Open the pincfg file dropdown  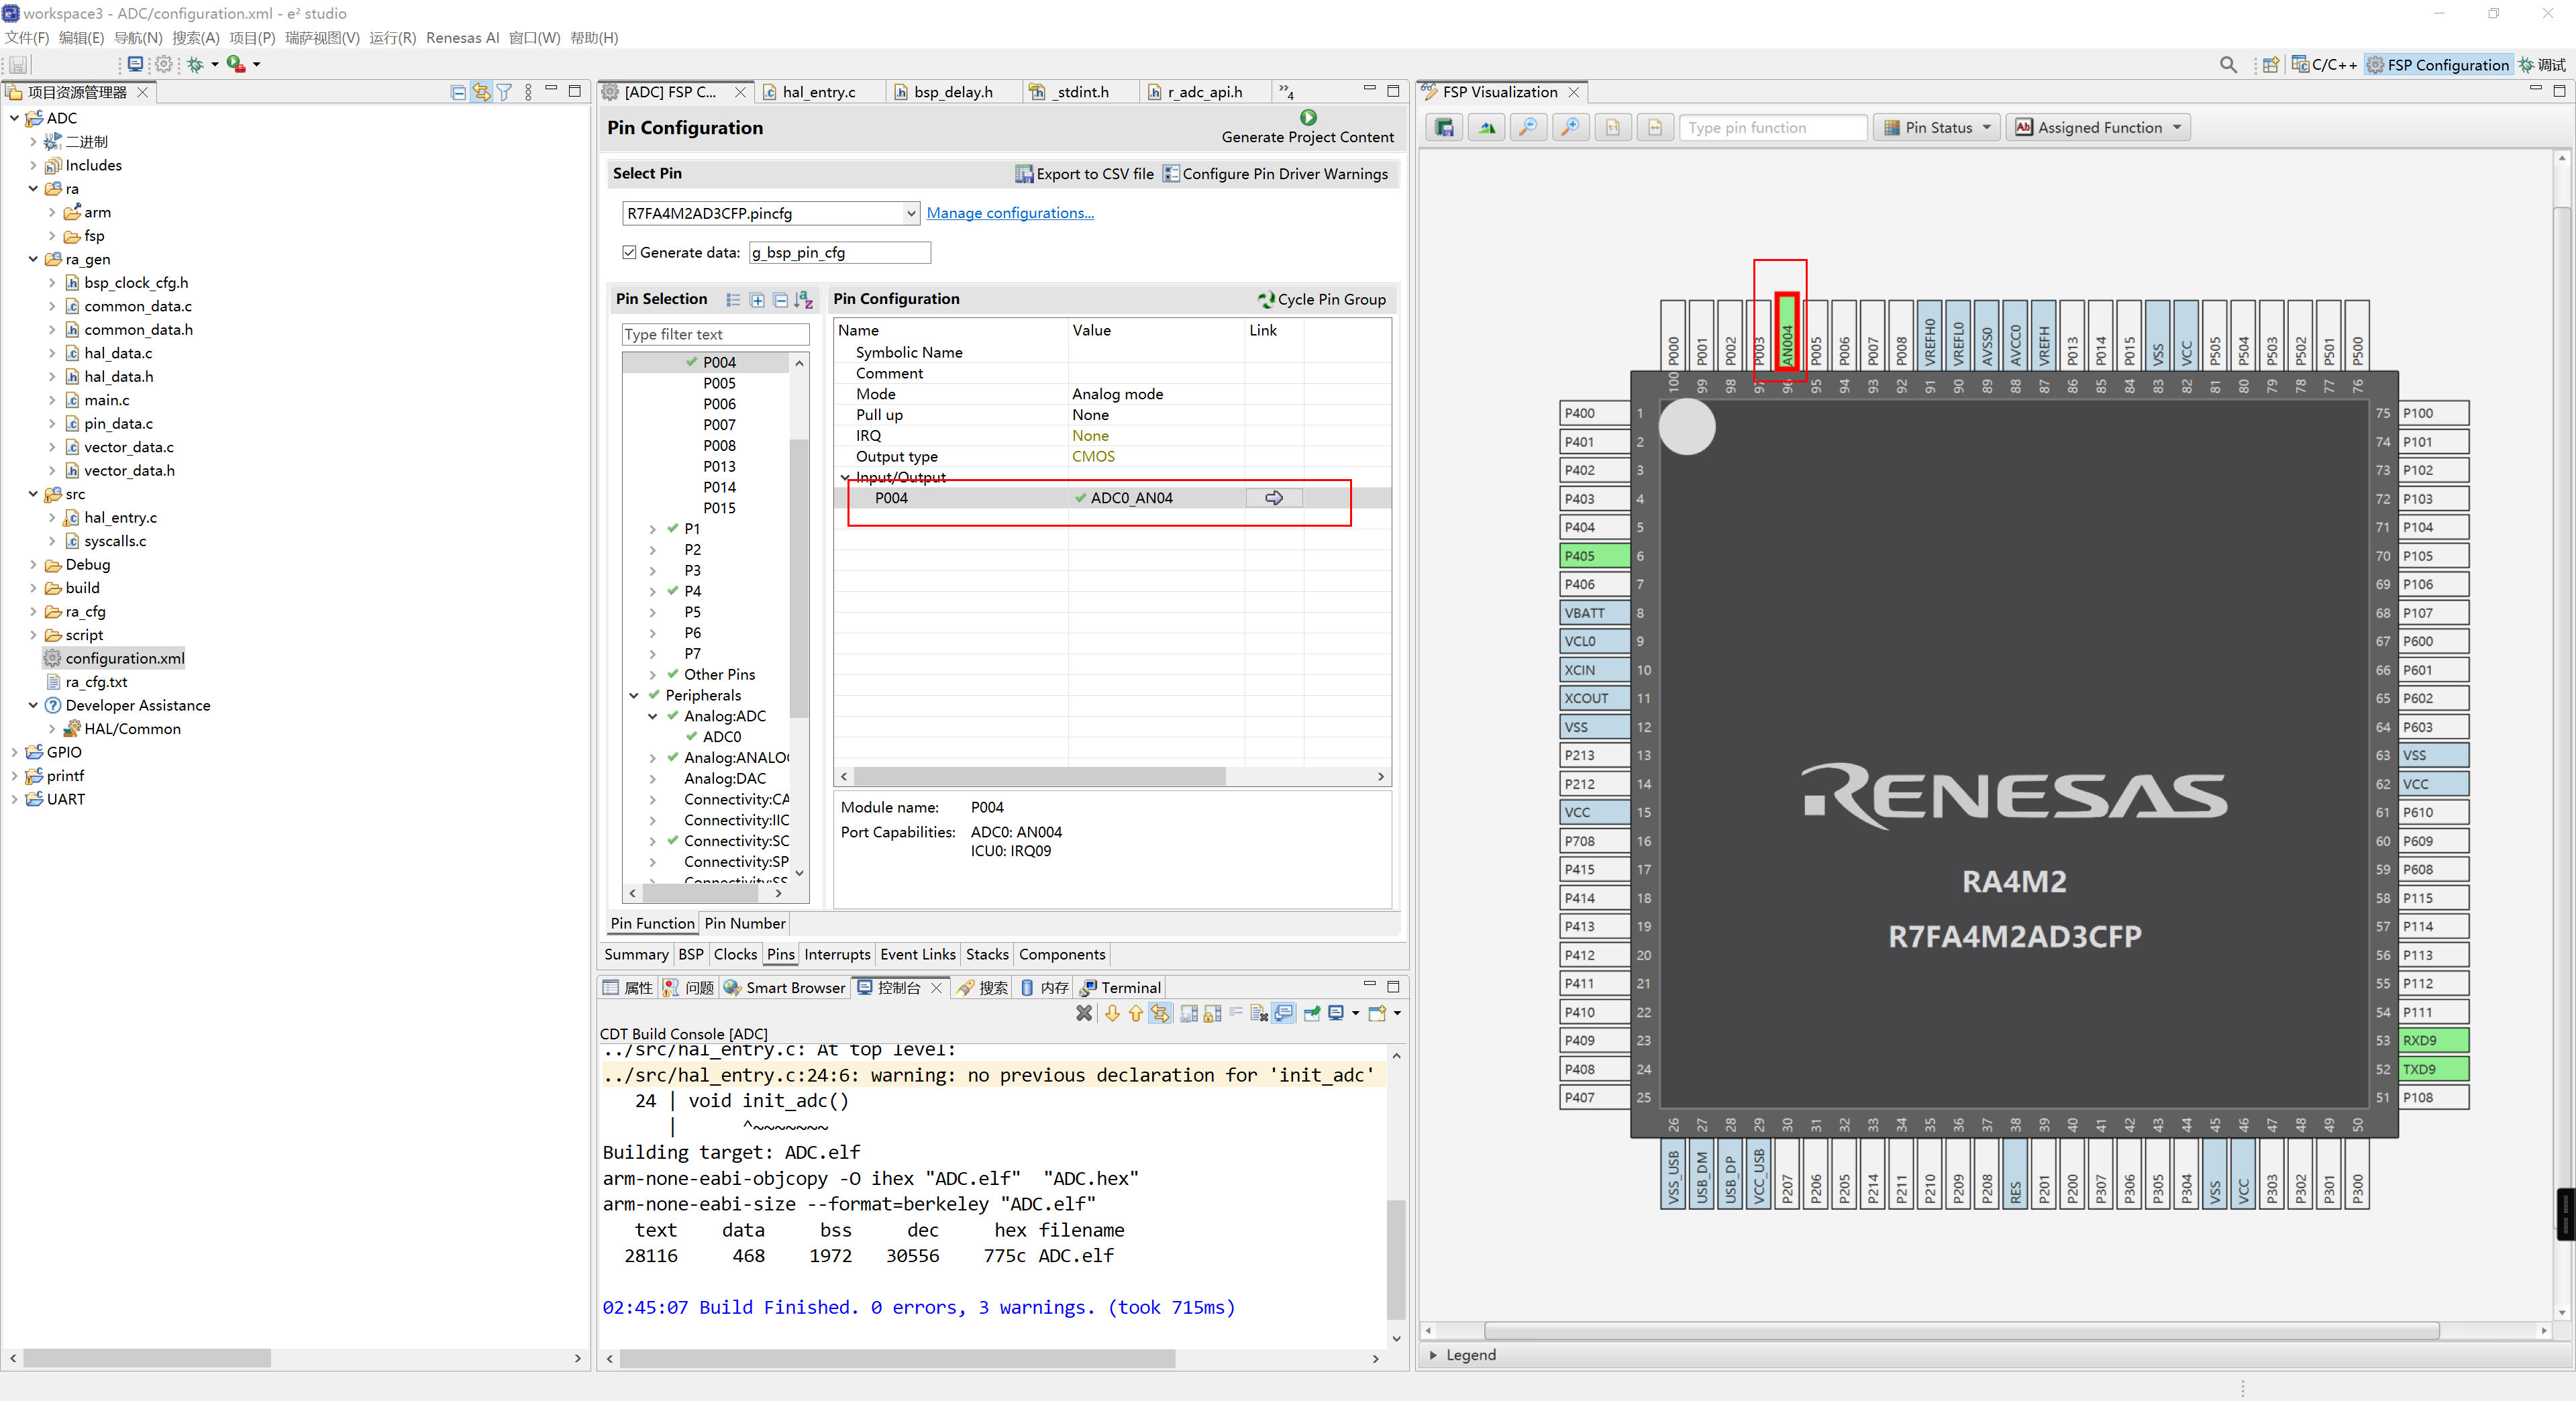(x=911, y=213)
